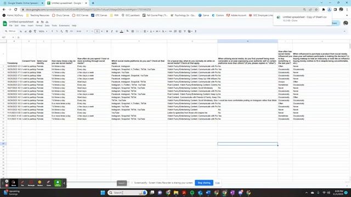The width and height of the screenshot is (351, 197).
Task: Click the Name box cell reference
Action: click(x=7, y=37)
